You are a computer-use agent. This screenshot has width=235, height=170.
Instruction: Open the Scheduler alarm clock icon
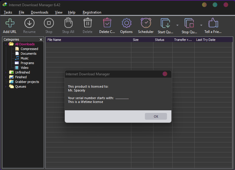(146, 23)
